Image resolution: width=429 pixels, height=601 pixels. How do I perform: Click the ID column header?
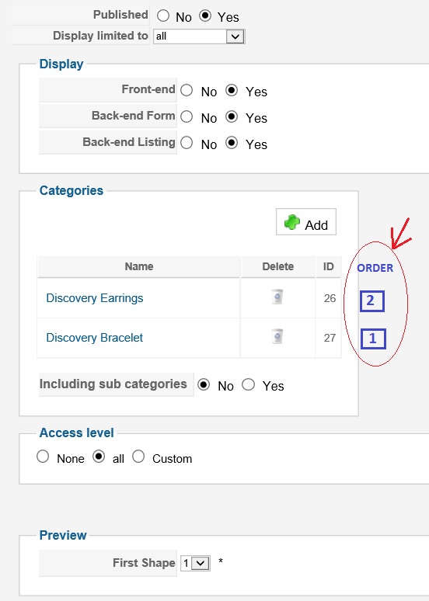click(x=329, y=267)
